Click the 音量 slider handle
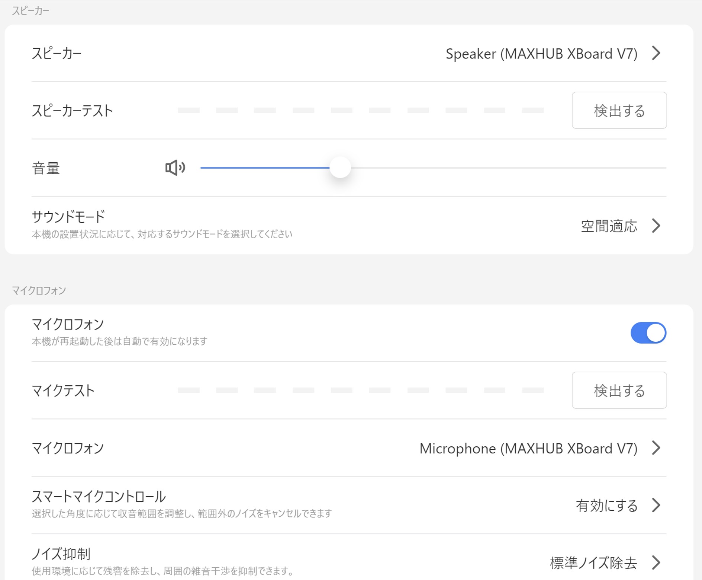Image resolution: width=702 pixels, height=580 pixels. (340, 168)
